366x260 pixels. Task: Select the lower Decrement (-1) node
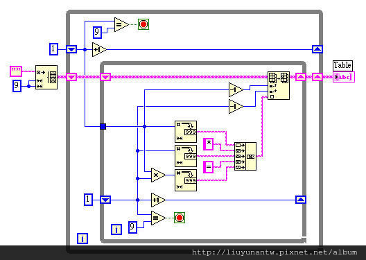click(x=236, y=107)
